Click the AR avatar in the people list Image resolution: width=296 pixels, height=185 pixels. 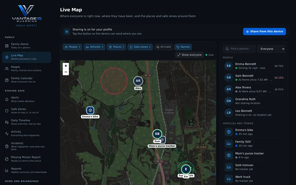pyautogui.click(x=229, y=89)
